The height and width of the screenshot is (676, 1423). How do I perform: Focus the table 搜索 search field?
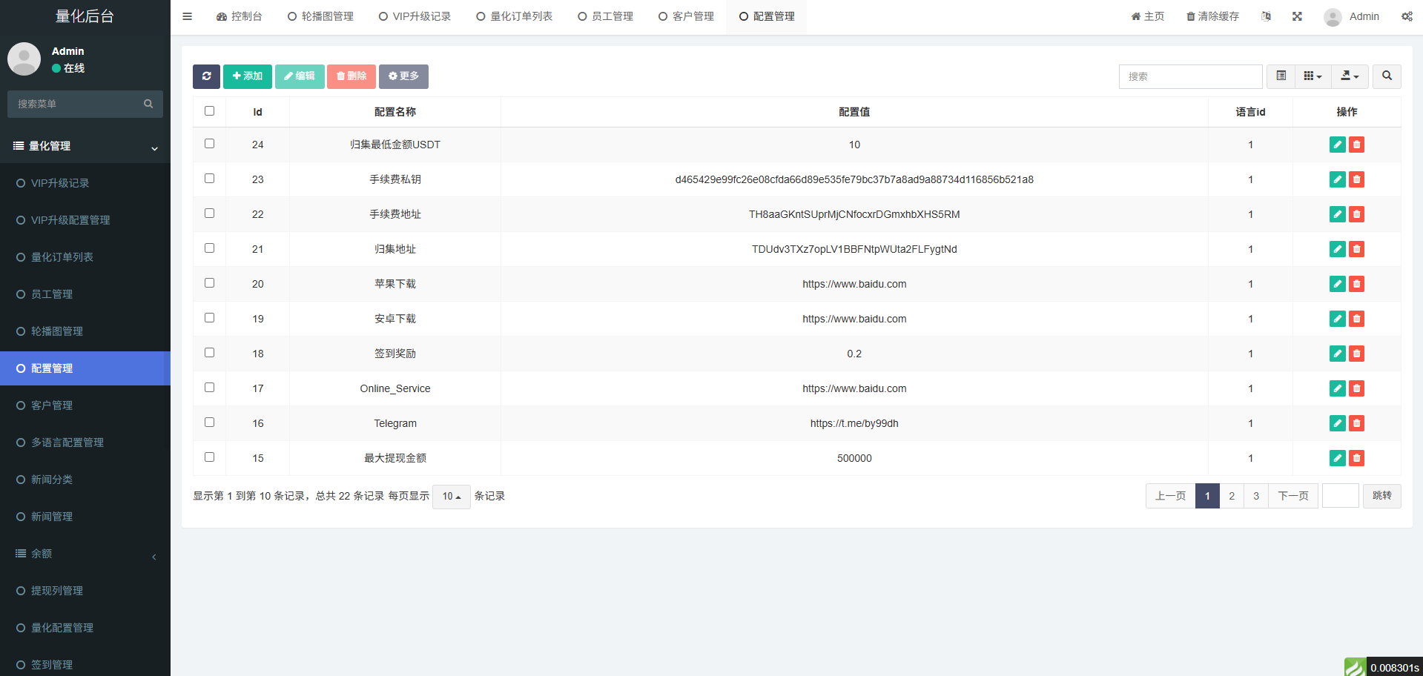pyautogui.click(x=1191, y=76)
